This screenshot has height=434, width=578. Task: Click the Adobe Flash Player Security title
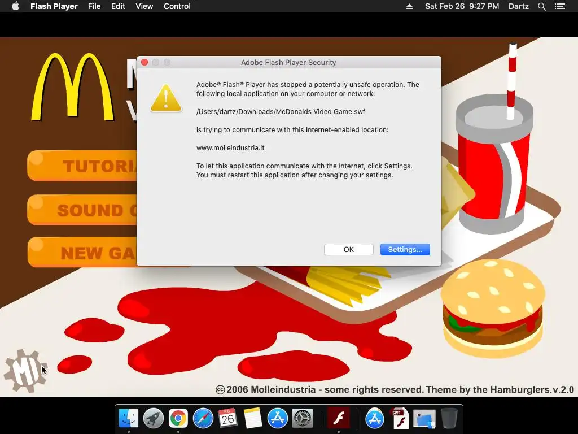(288, 62)
